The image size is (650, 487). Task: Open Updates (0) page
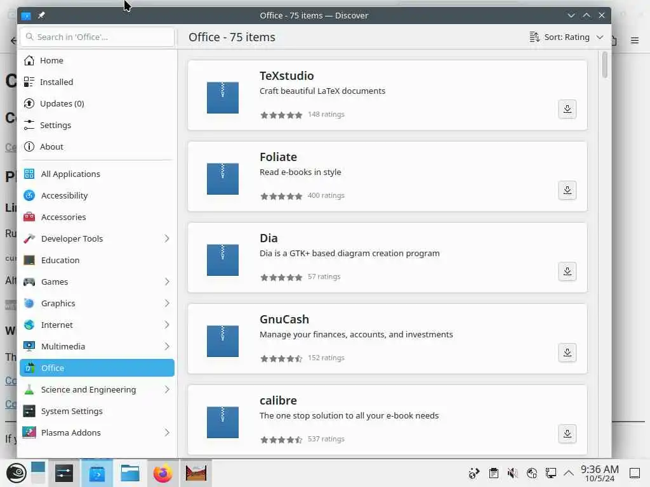click(97, 103)
